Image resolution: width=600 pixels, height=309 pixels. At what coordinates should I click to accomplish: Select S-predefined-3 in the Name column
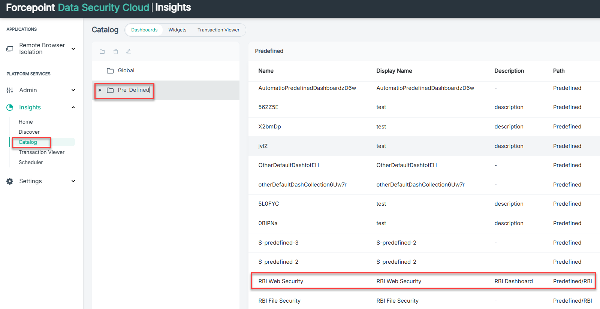278,243
